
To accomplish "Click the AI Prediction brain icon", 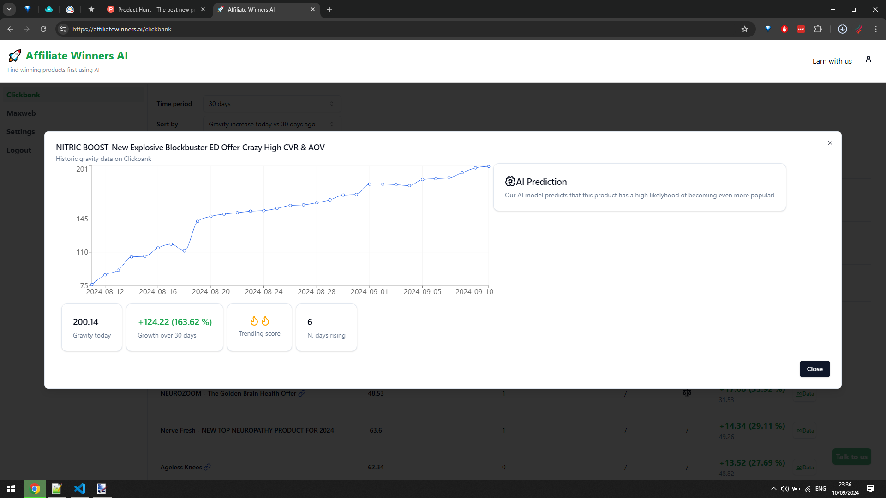I will 510,182.
